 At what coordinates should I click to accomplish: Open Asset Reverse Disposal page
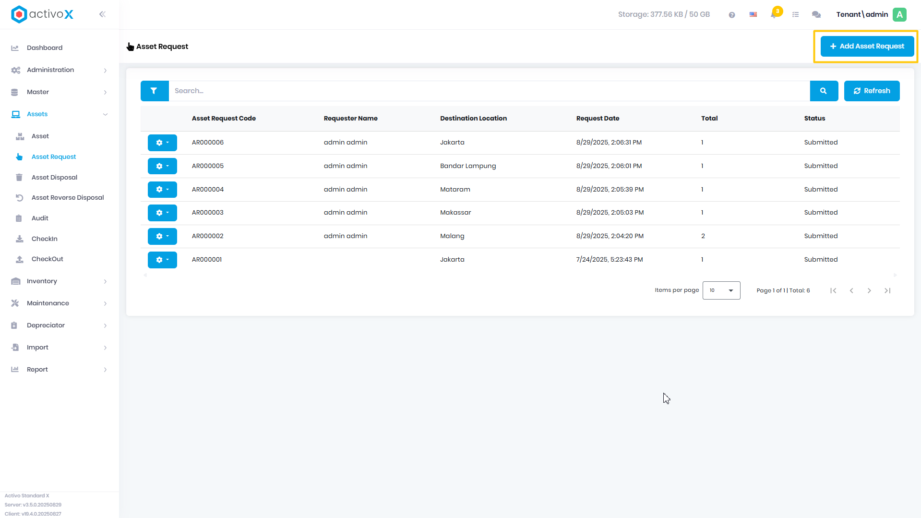[68, 198]
